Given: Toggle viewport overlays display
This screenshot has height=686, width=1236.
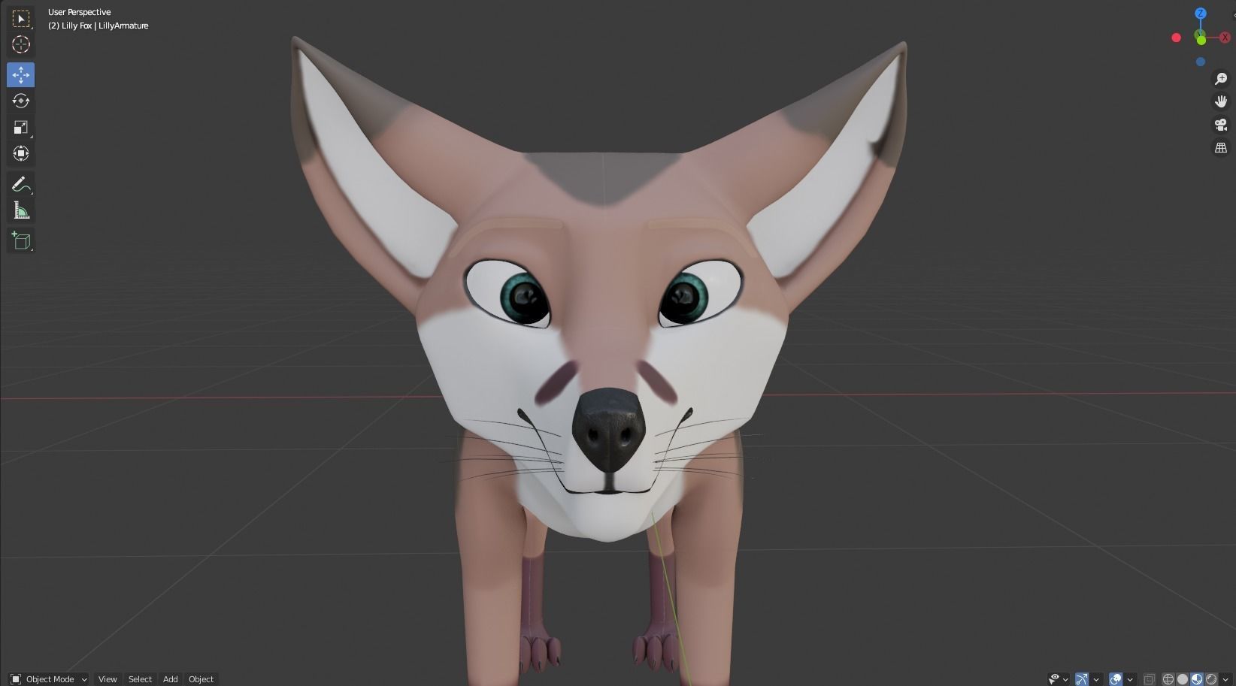Looking at the screenshot, I should coord(1116,679).
